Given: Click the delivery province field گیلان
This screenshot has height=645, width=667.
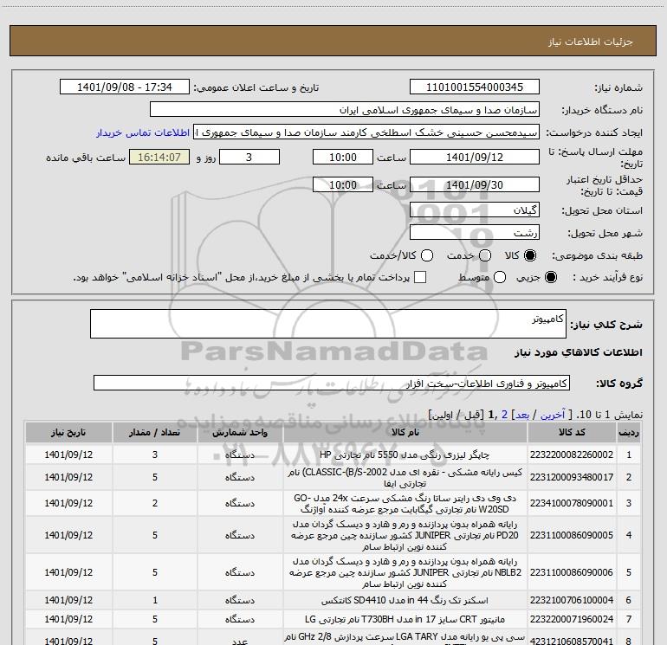Looking at the screenshot, I should (475, 210).
